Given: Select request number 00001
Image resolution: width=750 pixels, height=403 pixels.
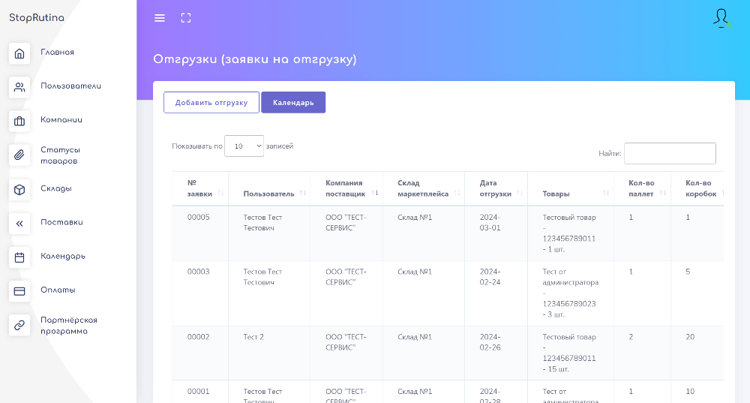Looking at the screenshot, I should 199,392.
